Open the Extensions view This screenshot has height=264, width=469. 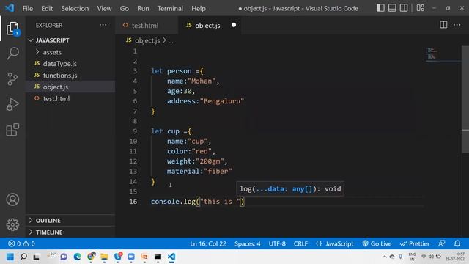coord(12,130)
